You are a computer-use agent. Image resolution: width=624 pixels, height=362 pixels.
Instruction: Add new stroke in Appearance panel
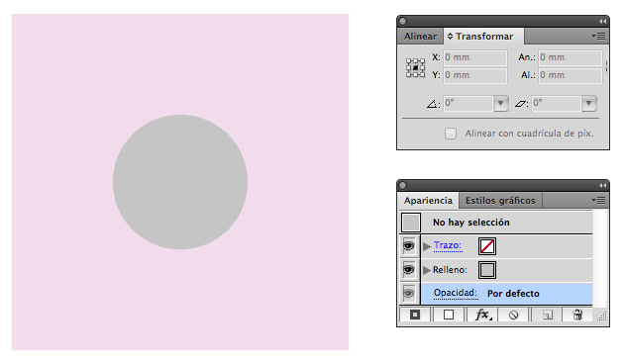415,315
